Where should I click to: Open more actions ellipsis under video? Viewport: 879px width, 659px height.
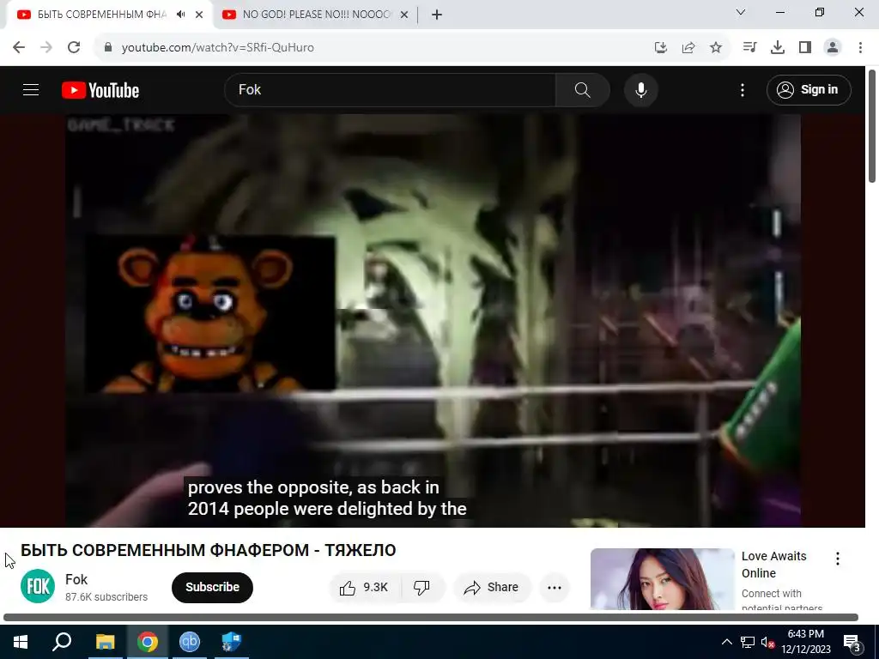555,587
